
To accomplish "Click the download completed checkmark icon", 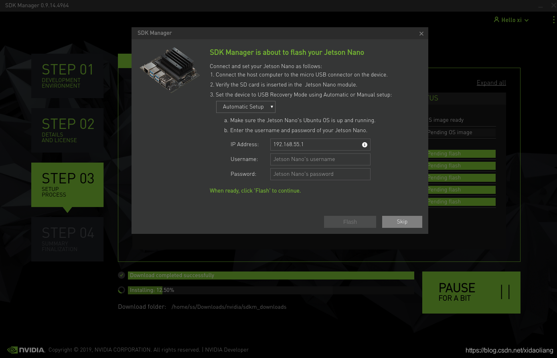I will tap(122, 275).
